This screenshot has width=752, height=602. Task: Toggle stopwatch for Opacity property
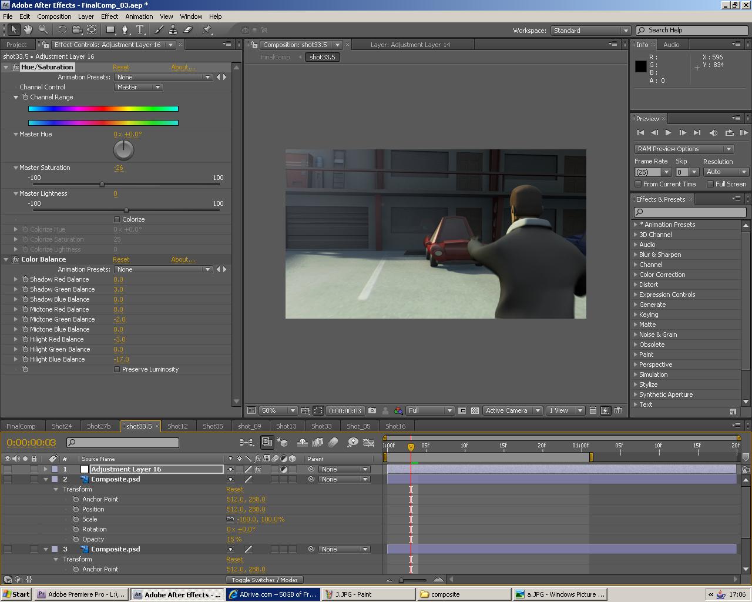pyautogui.click(x=76, y=539)
